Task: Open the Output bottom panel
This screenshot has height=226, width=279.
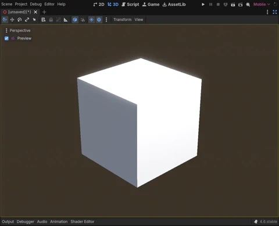Action: [8, 221]
